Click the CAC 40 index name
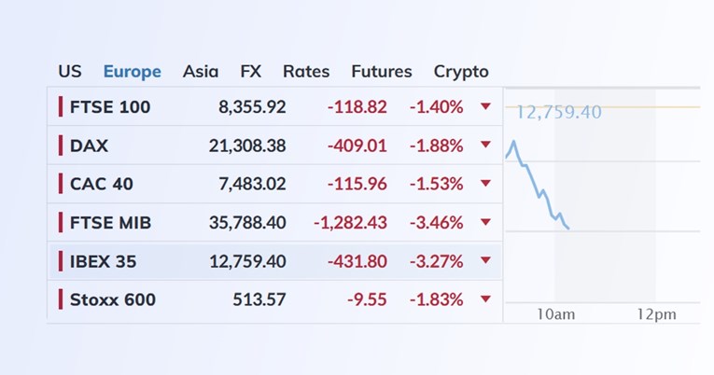The height and width of the screenshot is (375, 714). coord(102,184)
